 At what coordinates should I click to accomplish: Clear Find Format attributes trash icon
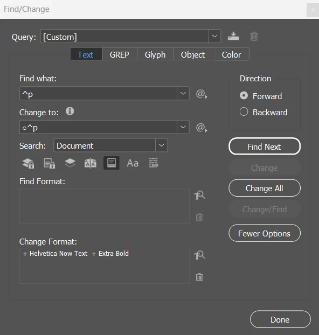199,217
